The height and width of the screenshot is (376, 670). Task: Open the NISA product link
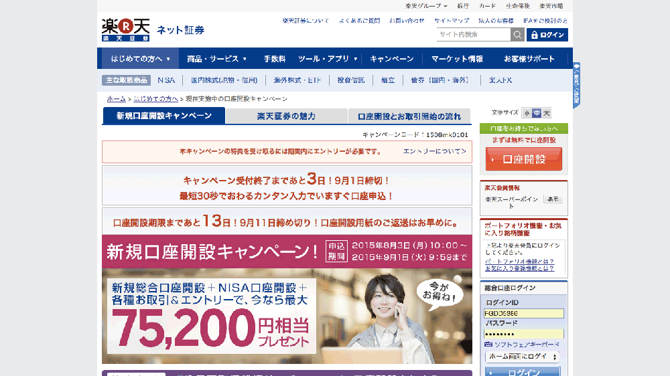click(x=166, y=80)
